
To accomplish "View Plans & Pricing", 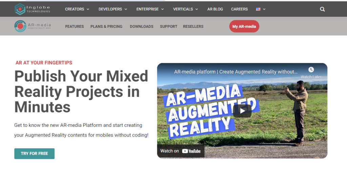I will tap(106, 26).
